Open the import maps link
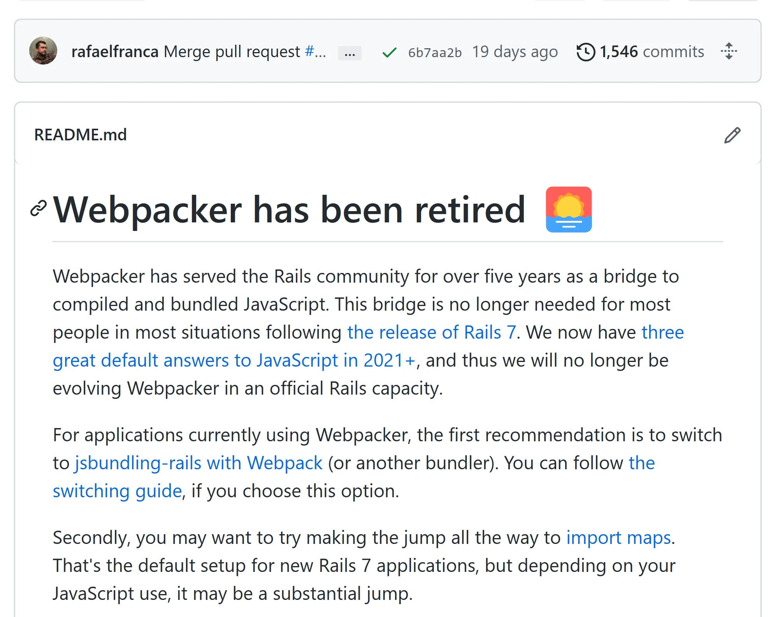 point(619,538)
